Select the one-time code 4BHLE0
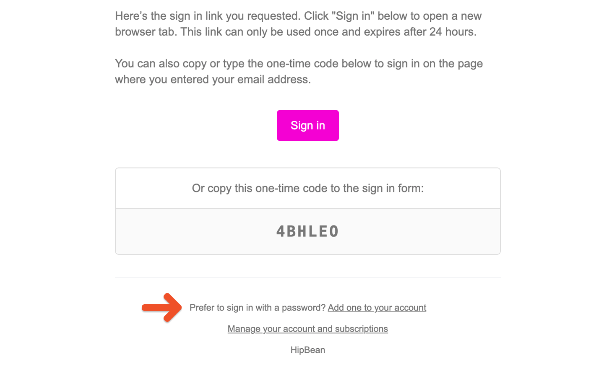 [307, 231]
